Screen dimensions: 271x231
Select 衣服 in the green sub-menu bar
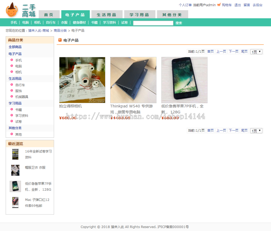point(64,23)
